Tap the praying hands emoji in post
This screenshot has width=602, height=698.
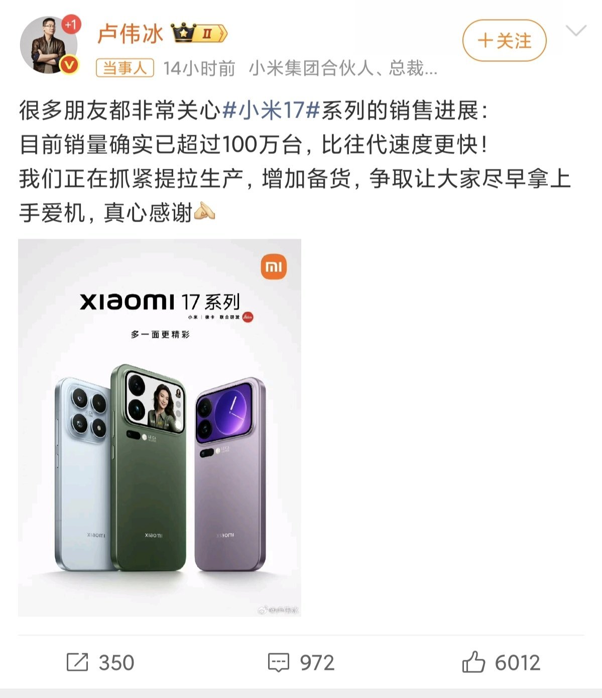tap(204, 211)
